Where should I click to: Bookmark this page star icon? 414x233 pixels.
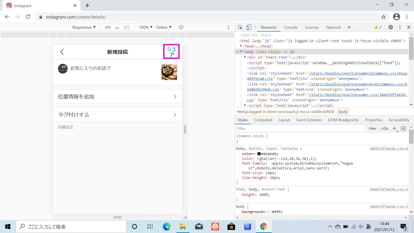[x=384, y=17]
